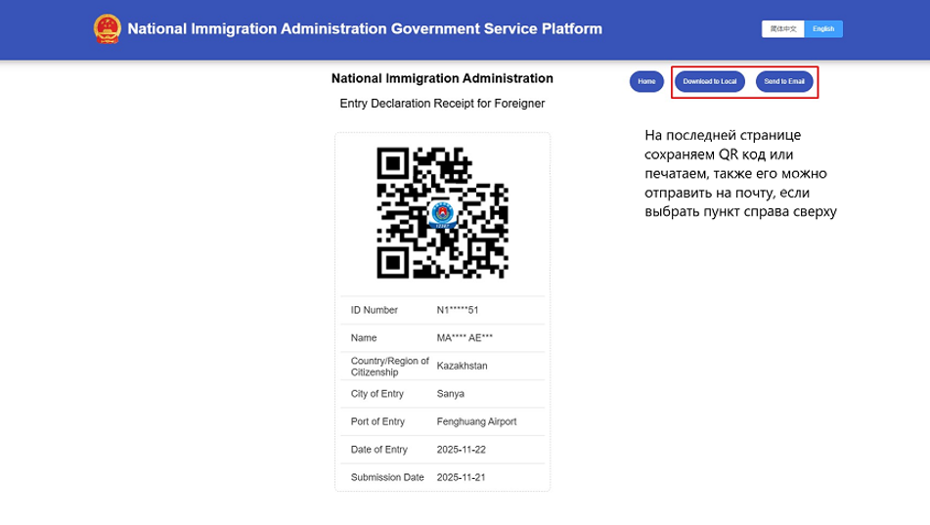Click the Fenghuang Airport port value
Viewport: 930px width, 525px height.
pos(476,421)
